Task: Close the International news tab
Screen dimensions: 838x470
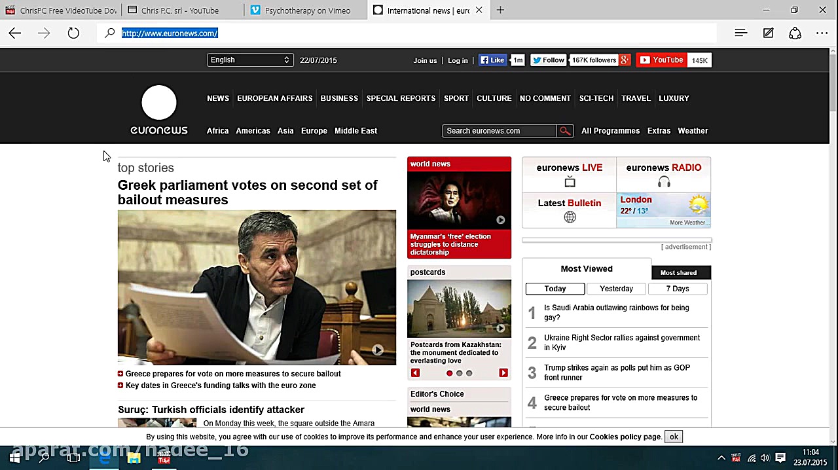Action: [x=479, y=10]
